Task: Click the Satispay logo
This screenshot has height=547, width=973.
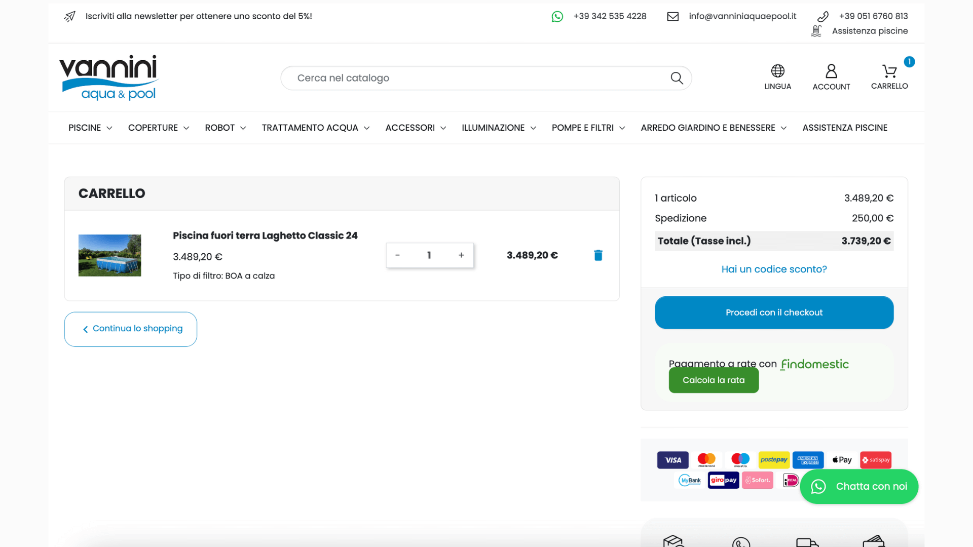Action: [876, 460]
